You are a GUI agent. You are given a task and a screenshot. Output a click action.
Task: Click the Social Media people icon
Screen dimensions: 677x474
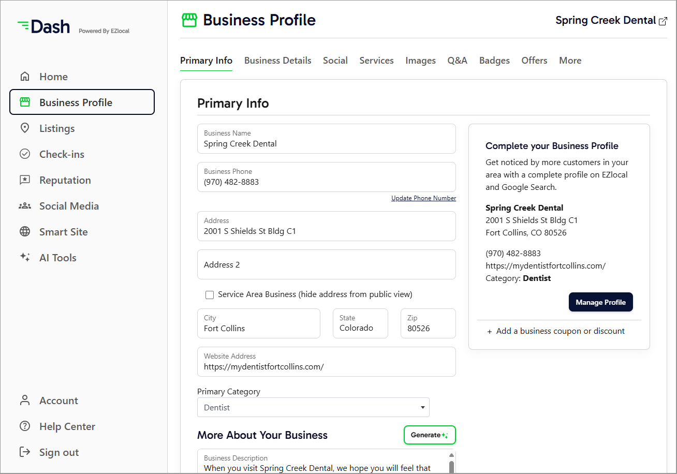point(24,206)
